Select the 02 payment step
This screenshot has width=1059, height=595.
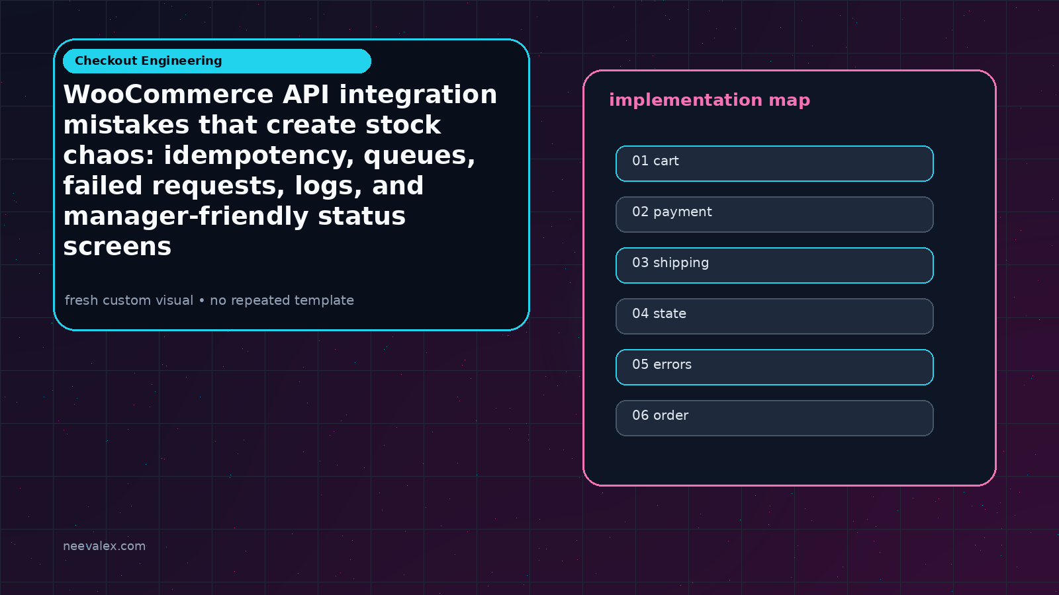(774, 214)
